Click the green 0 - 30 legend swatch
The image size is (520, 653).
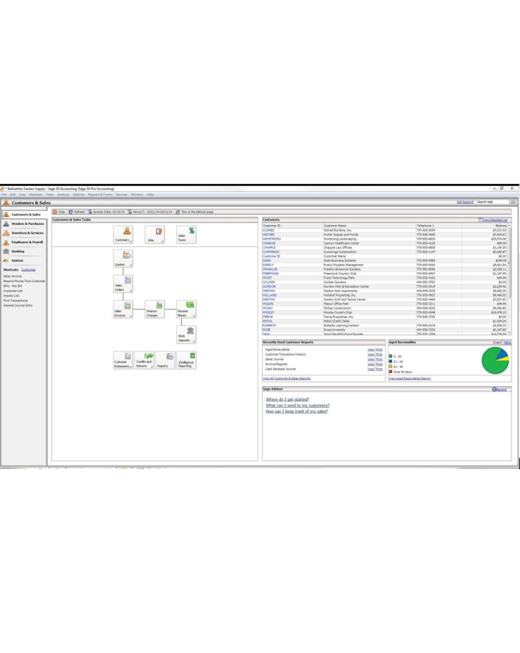click(391, 356)
